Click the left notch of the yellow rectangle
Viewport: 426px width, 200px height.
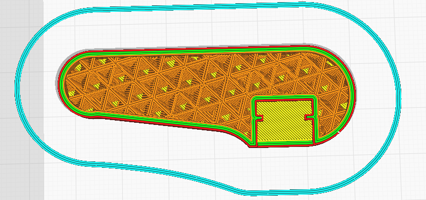[x=259, y=117]
